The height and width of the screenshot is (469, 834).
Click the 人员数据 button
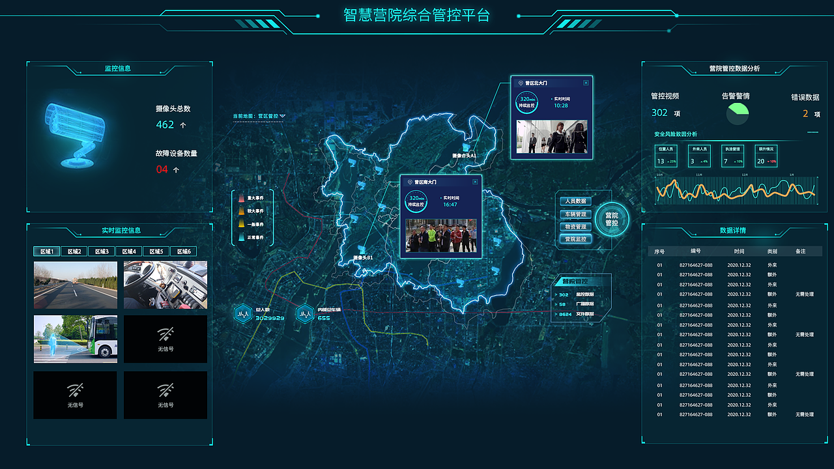(575, 201)
